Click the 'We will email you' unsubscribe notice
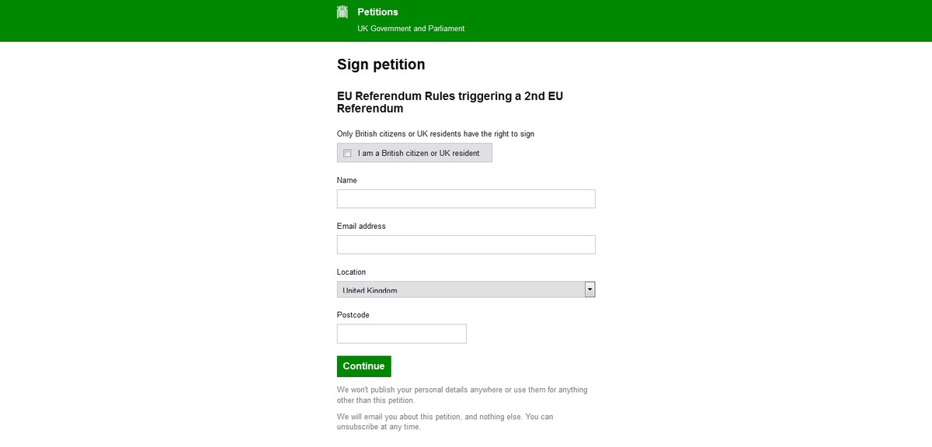The height and width of the screenshot is (447, 932). (x=445, y=422)
